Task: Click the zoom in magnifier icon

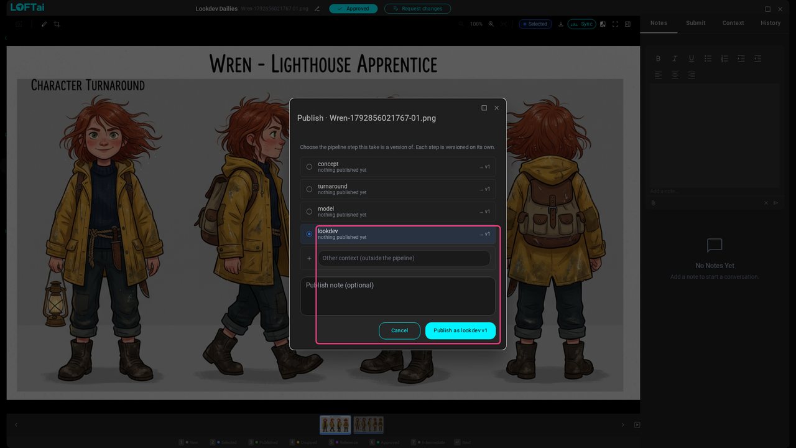Action: point(491,24)
